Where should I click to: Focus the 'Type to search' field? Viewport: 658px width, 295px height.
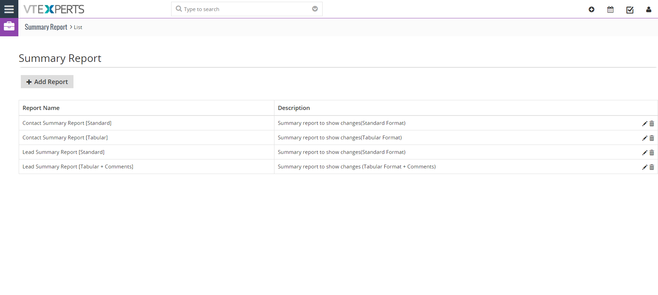click(246, 9)
